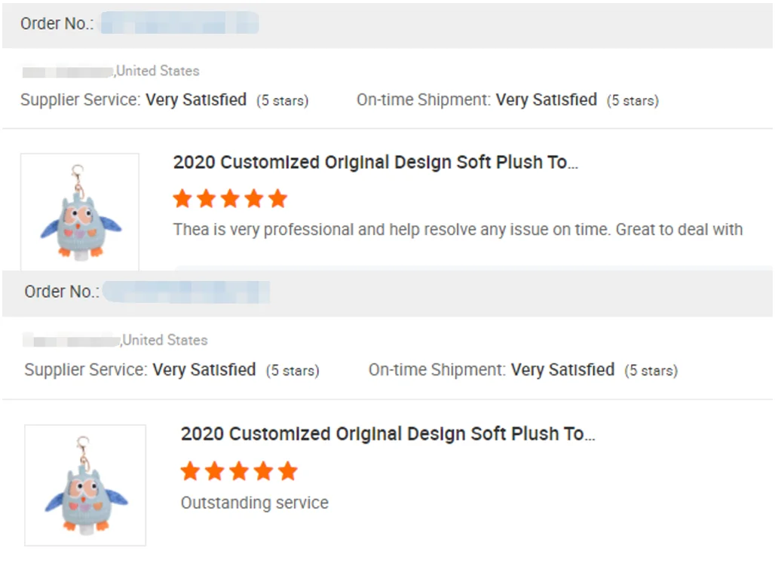Click blurred order number in lower order header

[186, 292]
